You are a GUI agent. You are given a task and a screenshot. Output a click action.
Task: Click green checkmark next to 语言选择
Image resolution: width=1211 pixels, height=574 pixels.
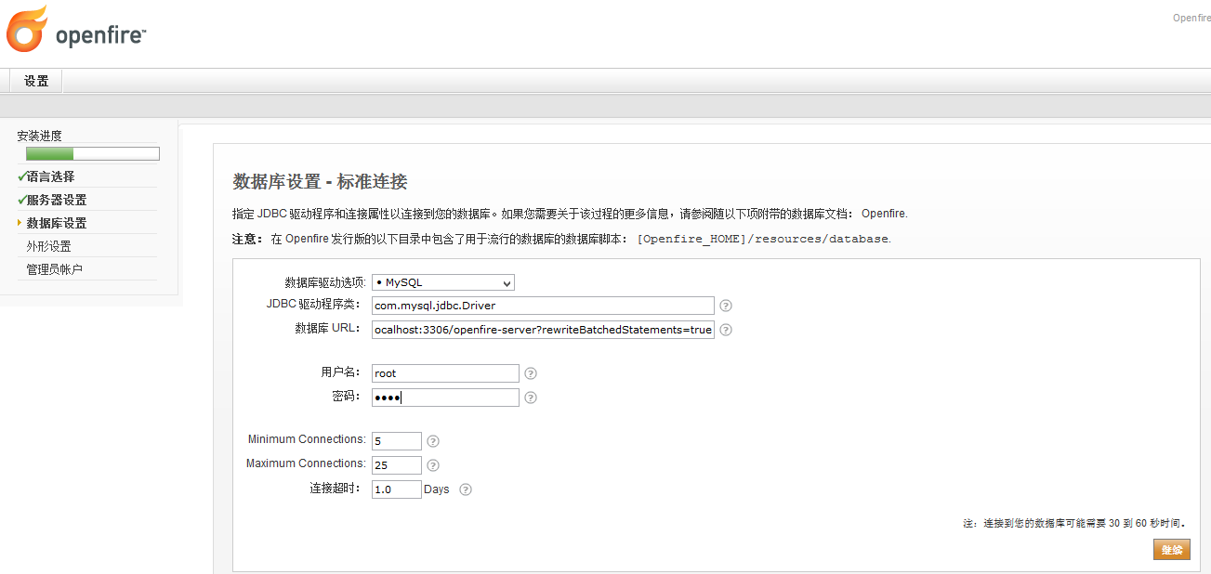[x=21, y=176]
